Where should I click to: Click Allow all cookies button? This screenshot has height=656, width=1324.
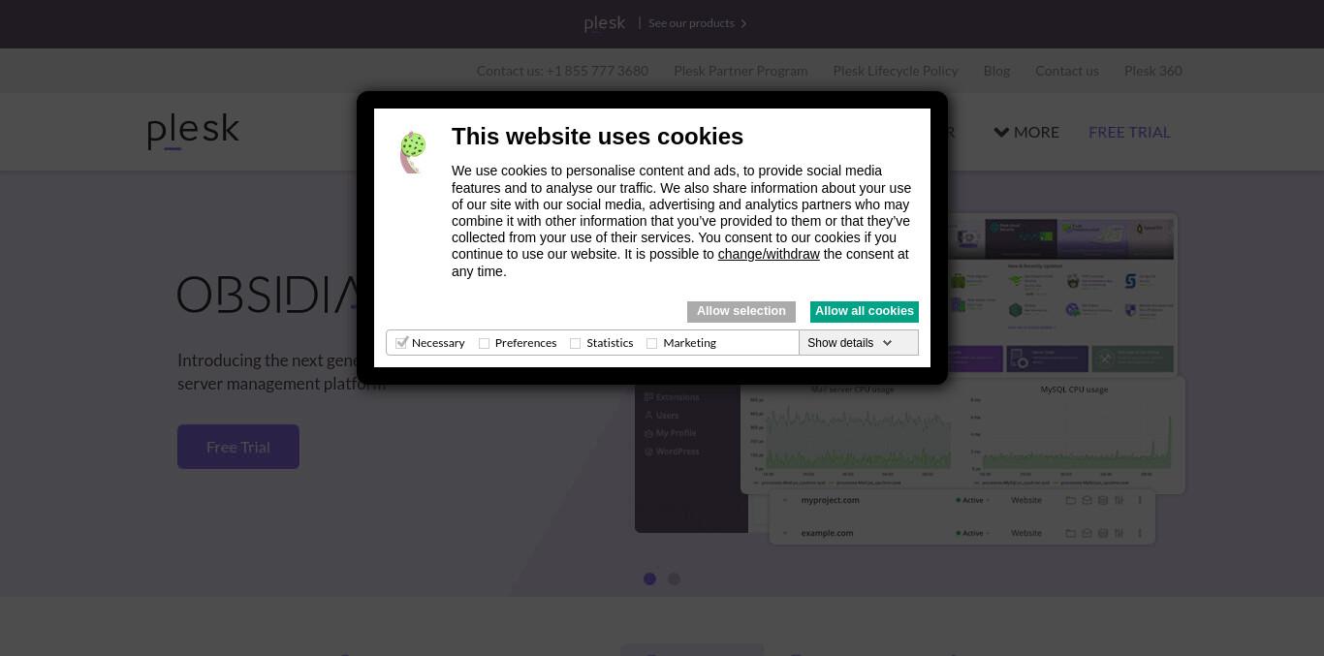pos(865,311)
